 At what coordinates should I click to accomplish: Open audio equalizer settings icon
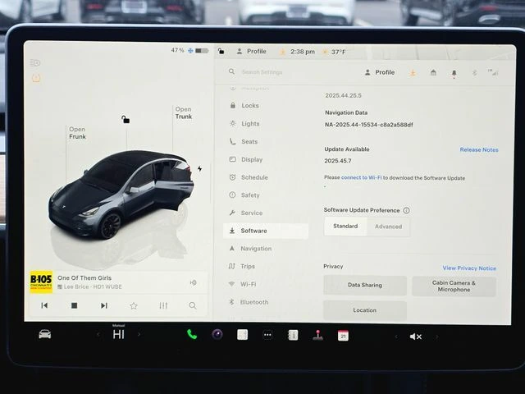[x=163, y=305]
